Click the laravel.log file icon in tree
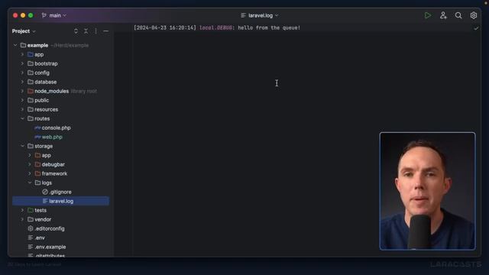Viewport: 489px width, 275px height. tap(45, 201)
